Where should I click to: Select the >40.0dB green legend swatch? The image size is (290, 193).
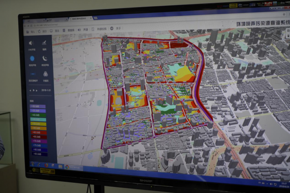click(38, 115)
